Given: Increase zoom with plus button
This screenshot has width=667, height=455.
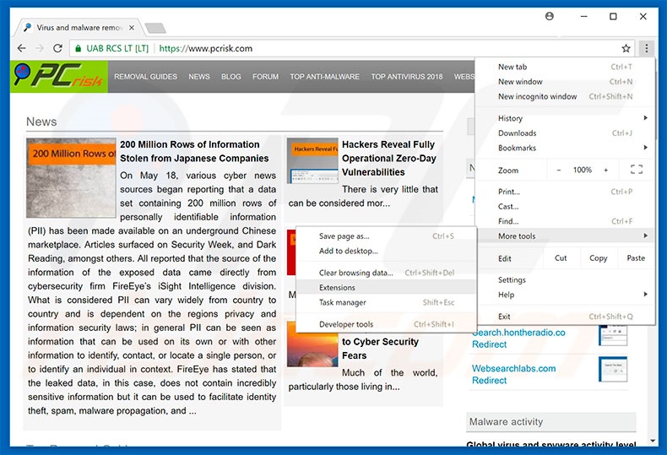Looking at the screenshot, I should coord(605,170).
